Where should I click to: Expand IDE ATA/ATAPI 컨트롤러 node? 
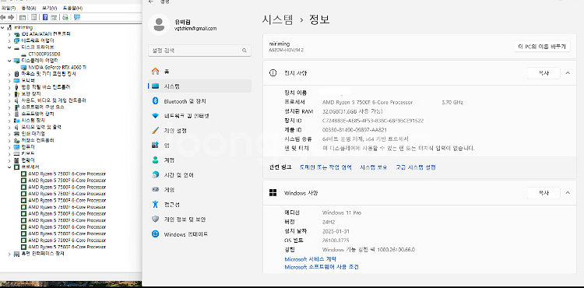tap(9, 34)
